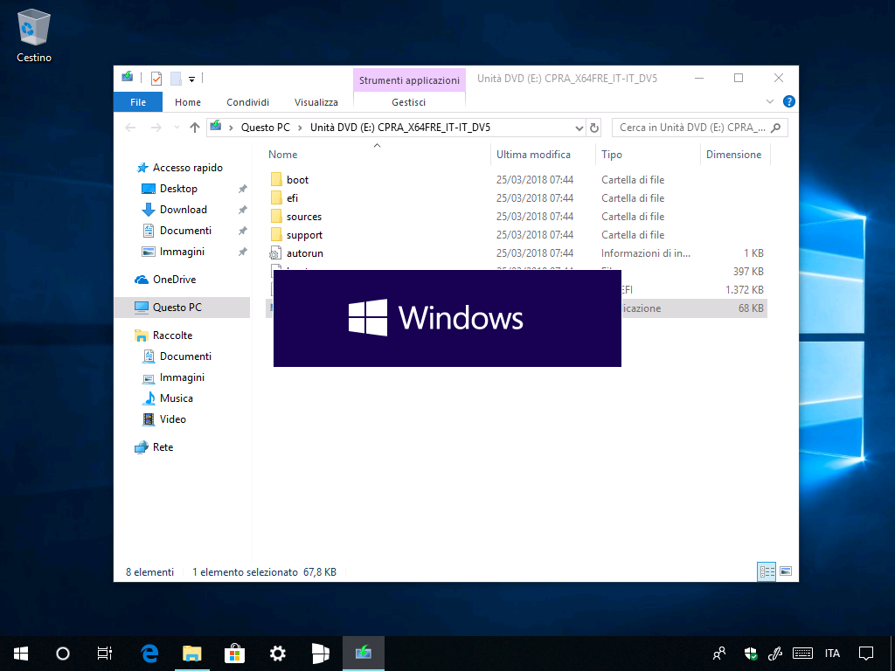Switch to the large icons view
This screenshot has height=671, width=895.
(x=786, y=571)
